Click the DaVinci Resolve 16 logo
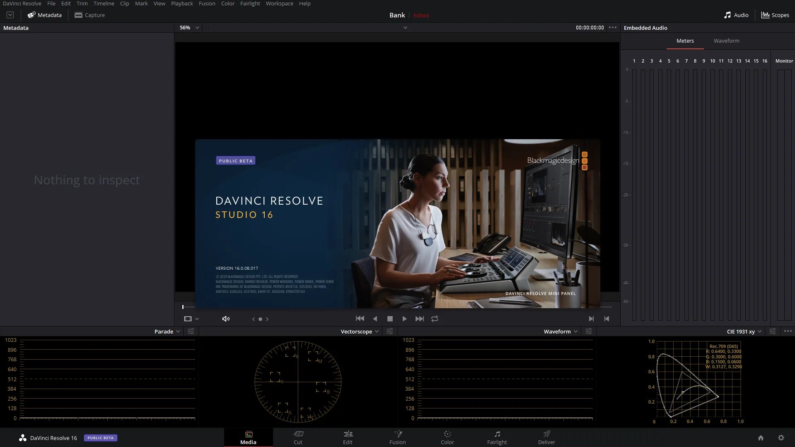This screenshot has width=795, height=447. tap(23, 438)
